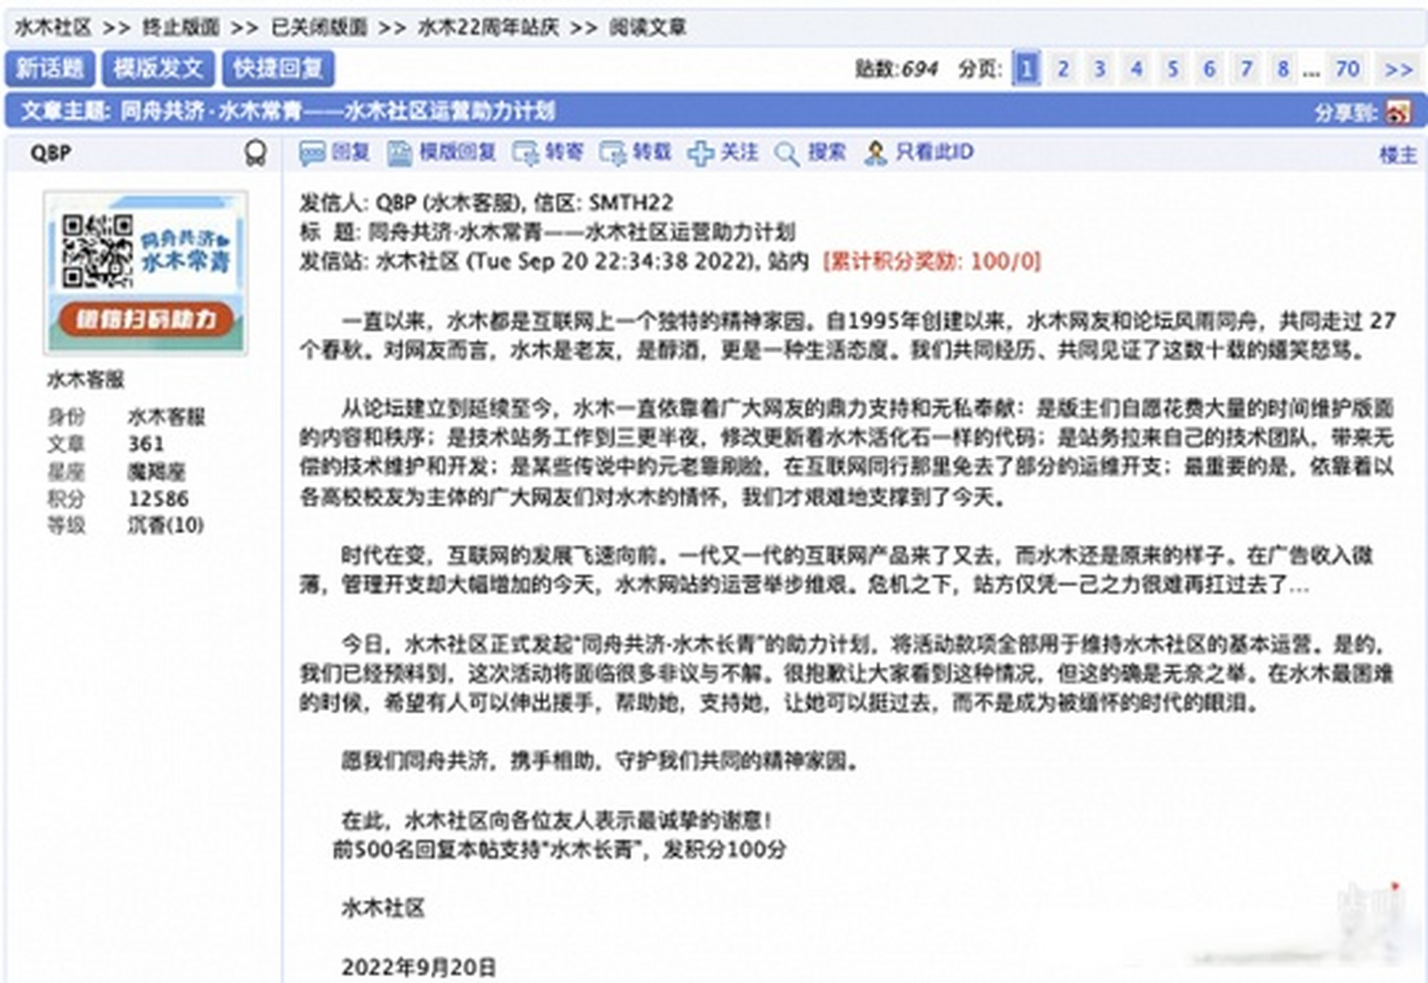1428x983 pixels.
Task: Return to 水木社区 via breadcrumb
Action: pyautogui.click(x=50, y=25)
